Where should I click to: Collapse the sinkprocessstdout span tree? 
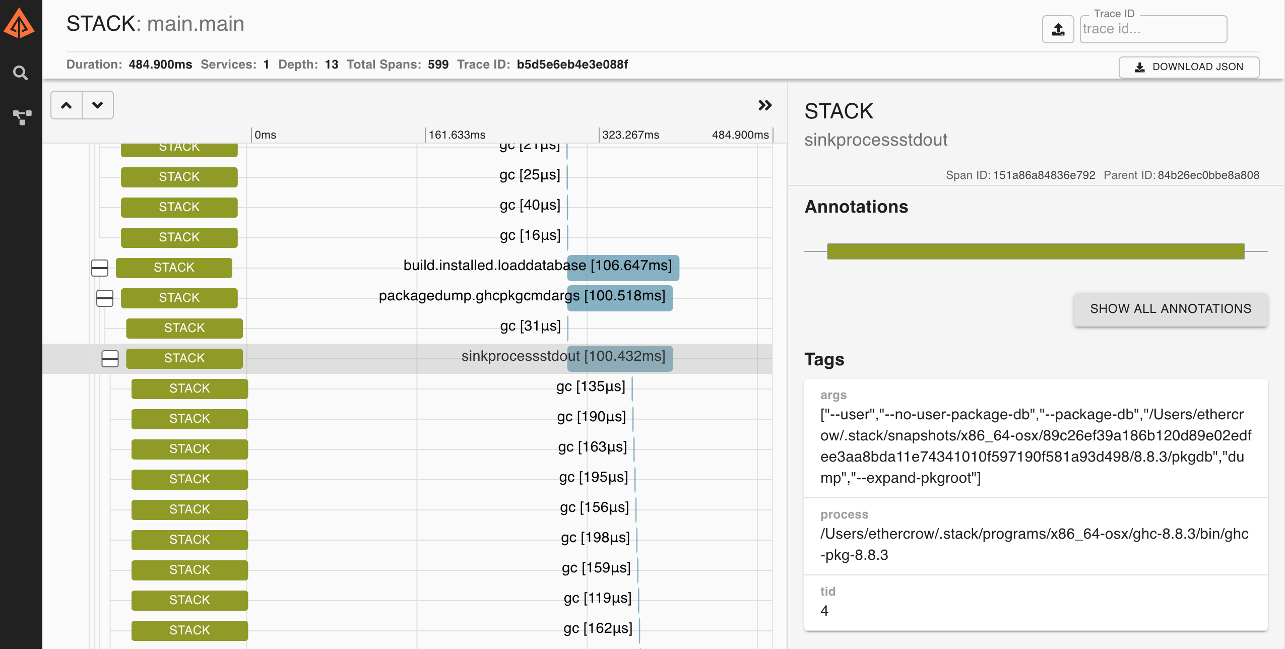pos(110,358)
